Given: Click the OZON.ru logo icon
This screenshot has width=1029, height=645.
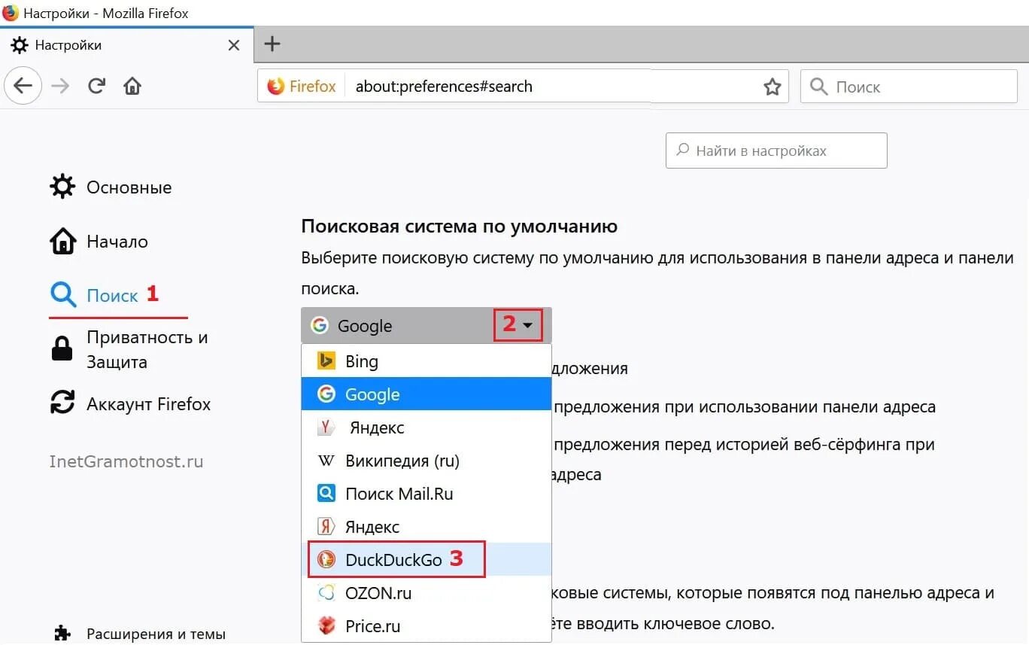Looking at the screenshot, I should (x=326, y=593).
